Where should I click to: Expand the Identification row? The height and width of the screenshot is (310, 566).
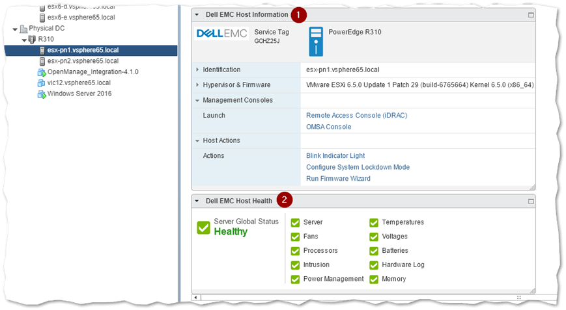197,70
